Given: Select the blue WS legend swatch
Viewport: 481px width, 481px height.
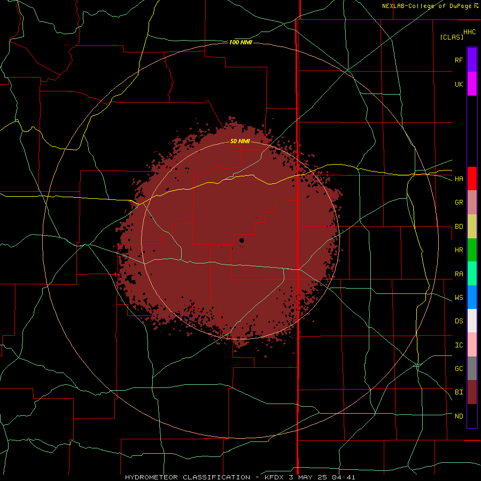Looking at the screenshot, I should pos(472,297).
